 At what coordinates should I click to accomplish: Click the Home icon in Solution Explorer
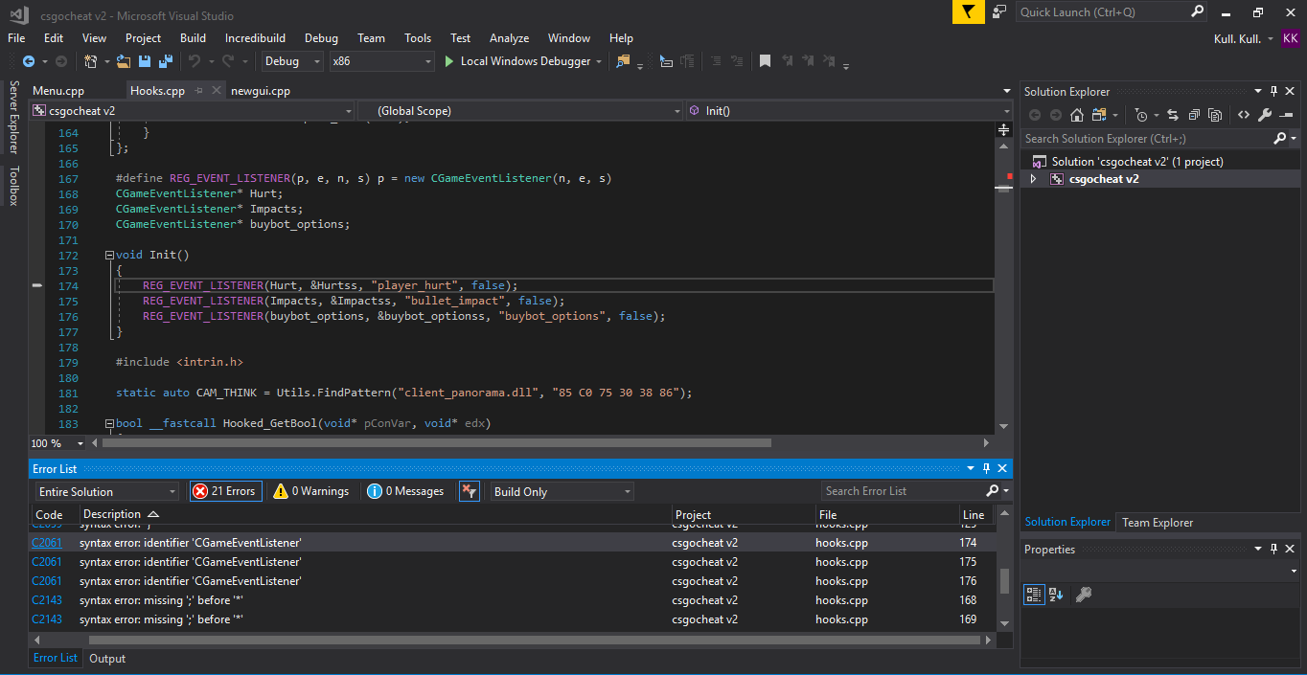click(1077, 115)
